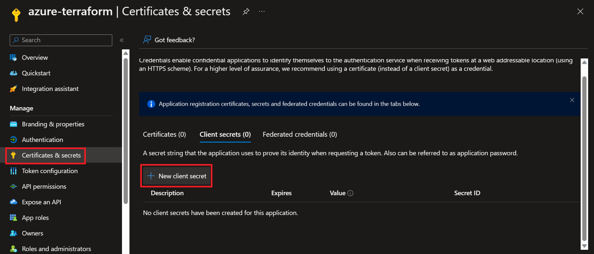The image size is (594, 254).
Task: Click sidebar scrollbar up arrow
Action: pyautogui.click(x=126, y=53)
